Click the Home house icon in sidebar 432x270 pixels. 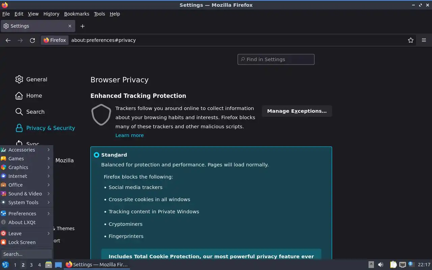(x=19, y=96)
